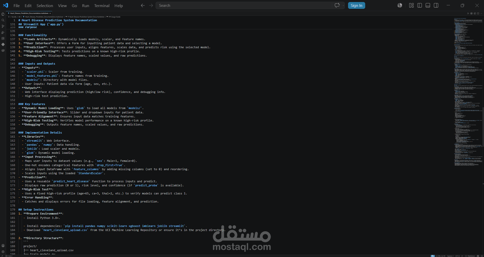Screen dimensions: 484x257
Task: Open the Extensions view
Action: coord(3,38)
